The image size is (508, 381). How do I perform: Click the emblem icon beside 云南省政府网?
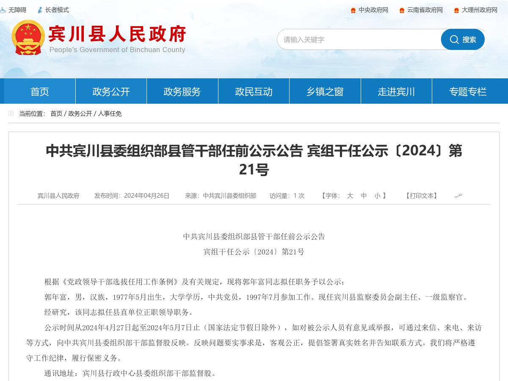pos(402,10)
